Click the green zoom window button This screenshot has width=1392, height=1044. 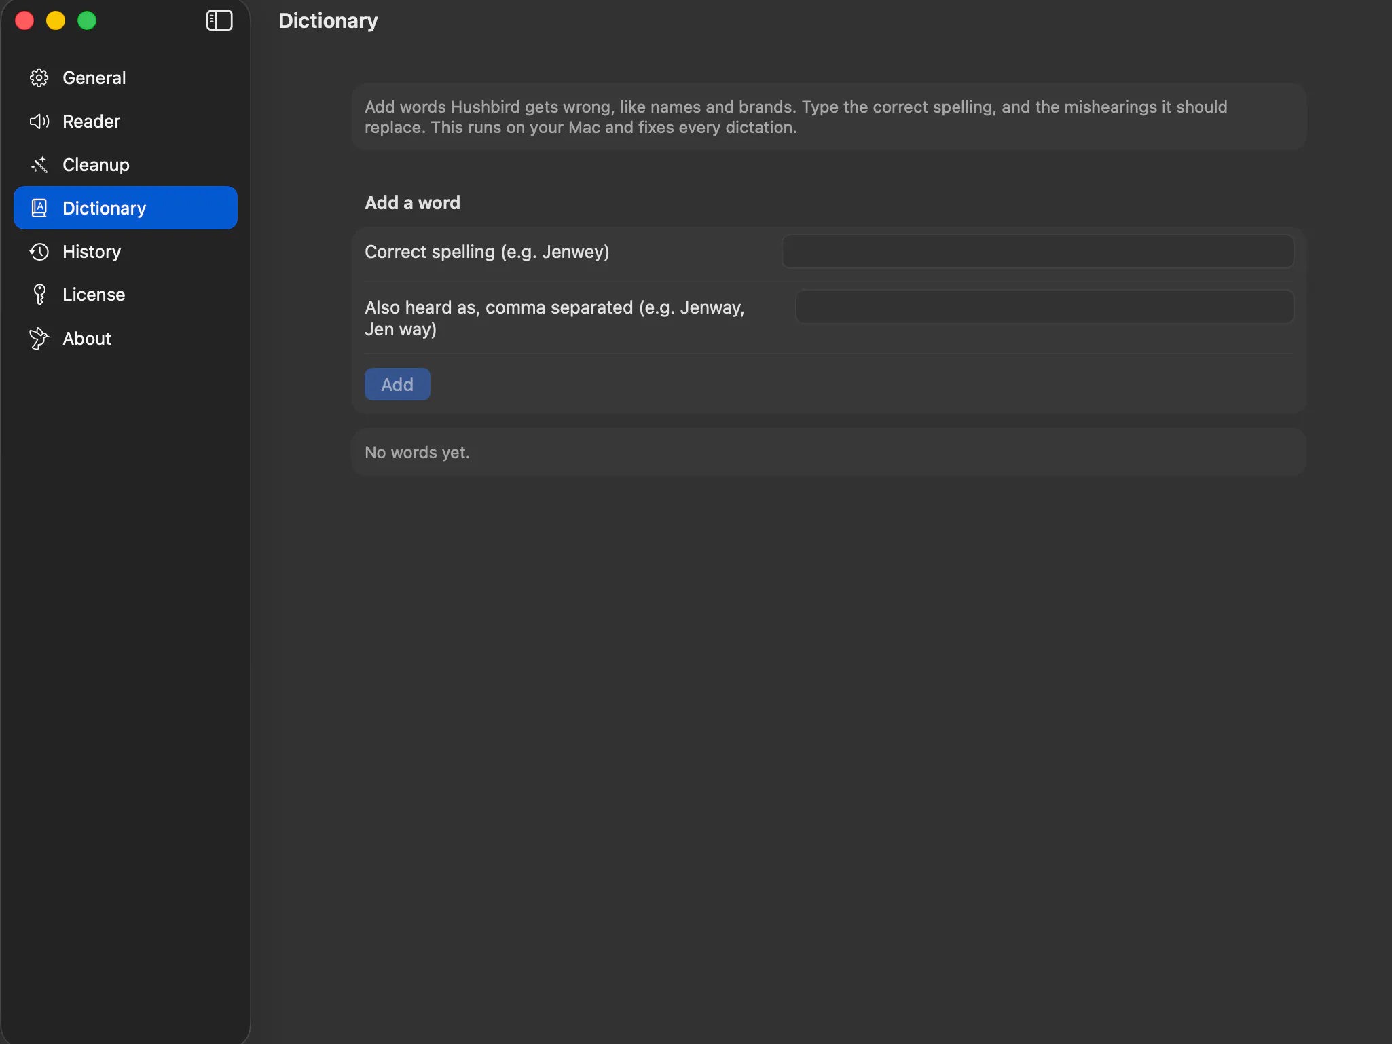[x=87, y=20]
